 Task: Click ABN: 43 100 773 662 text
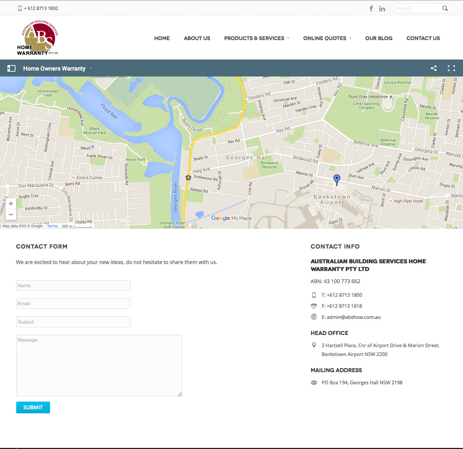pyautogui.click(x=335, y=281)
